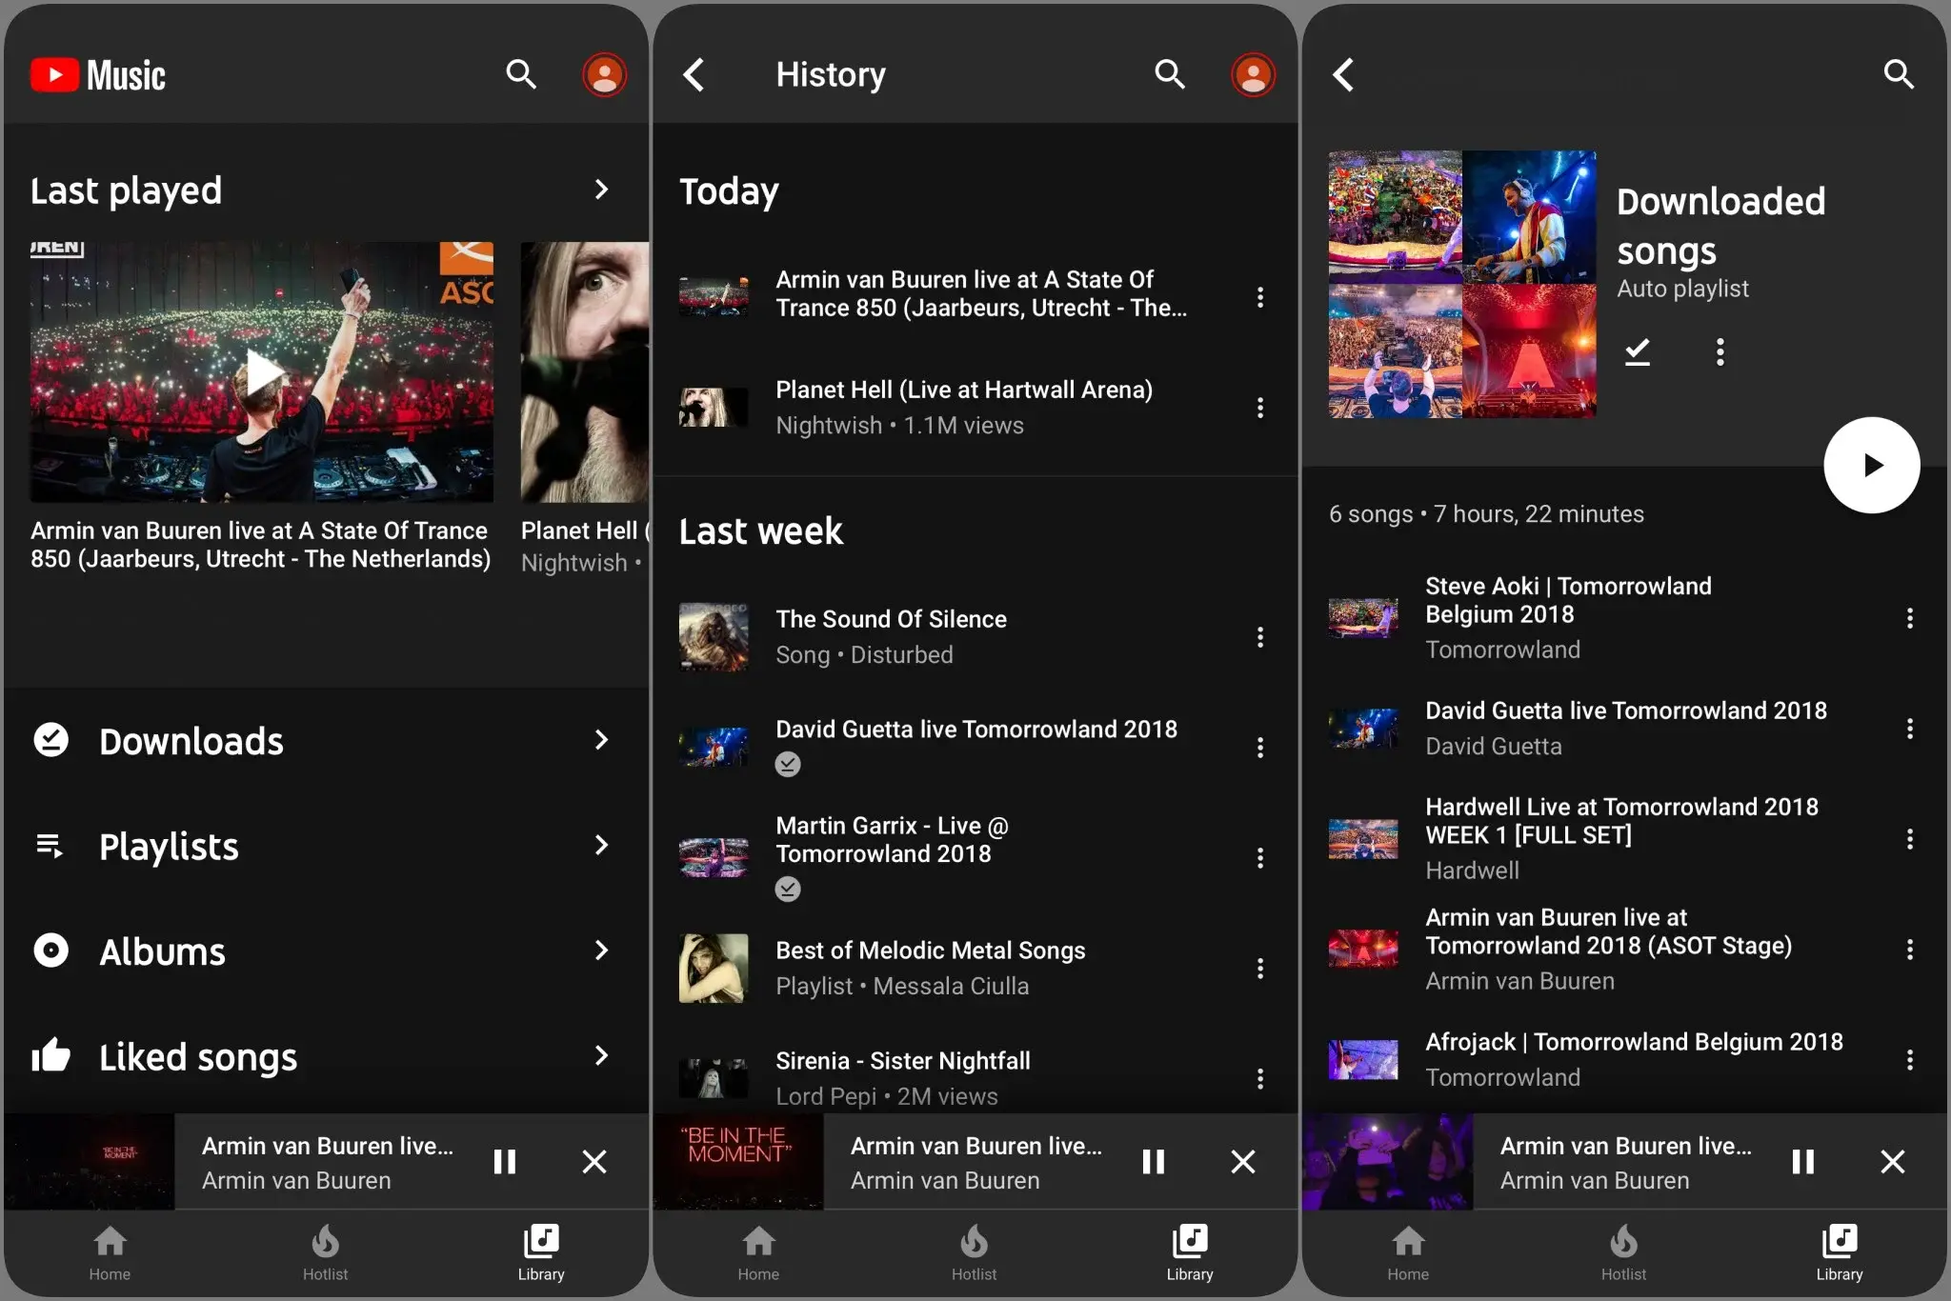This screenshot has width=1951, height=1301.
Task: Open options menu for The Sound Of Silence
Action: click(1260, 637)
